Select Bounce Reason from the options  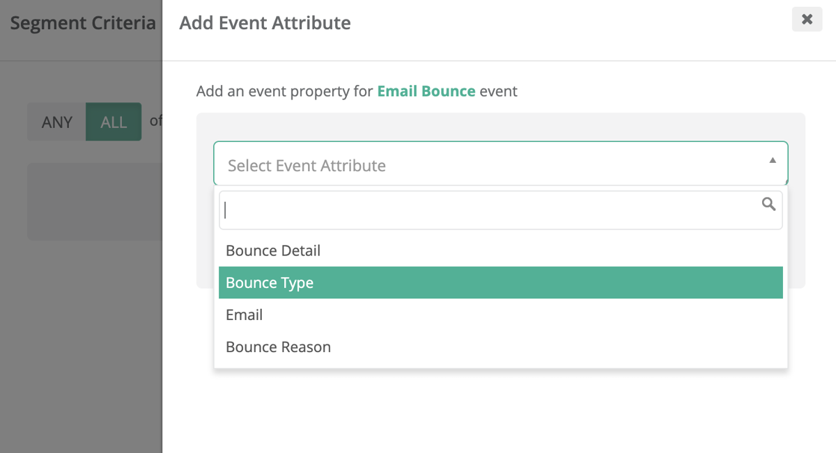[x=277, y=347]
